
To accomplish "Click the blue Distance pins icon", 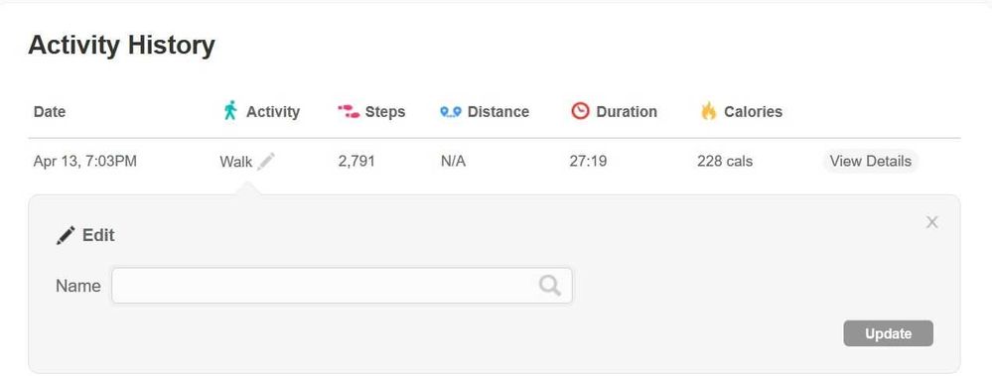I will pos(451,112).
